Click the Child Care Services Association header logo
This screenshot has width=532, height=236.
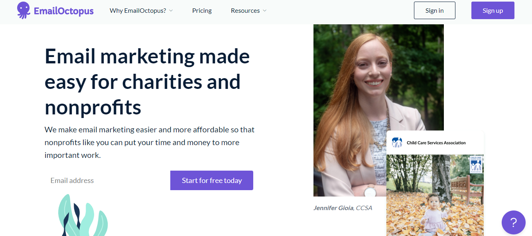397,143
